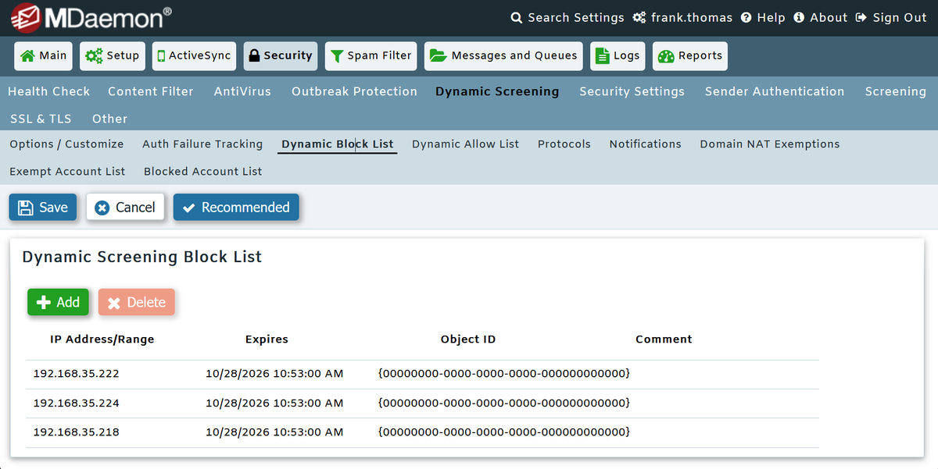This screenshot has width=938, height=469.
Task: Select Dynamic Screening menu
Action: [x=497, y=91]
